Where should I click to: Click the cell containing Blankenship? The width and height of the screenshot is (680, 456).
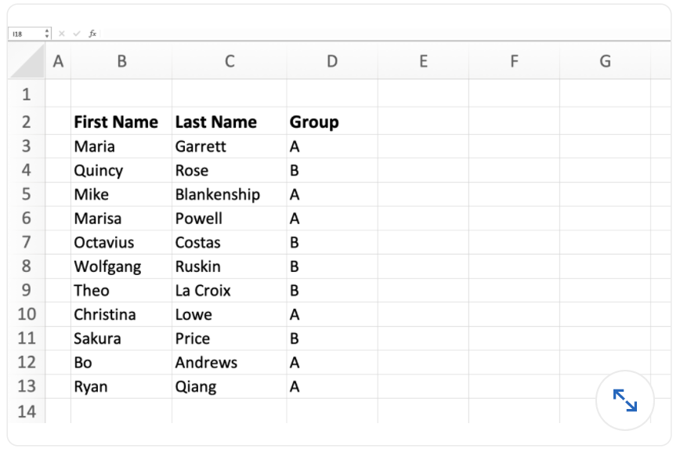(x=230, y=194)
